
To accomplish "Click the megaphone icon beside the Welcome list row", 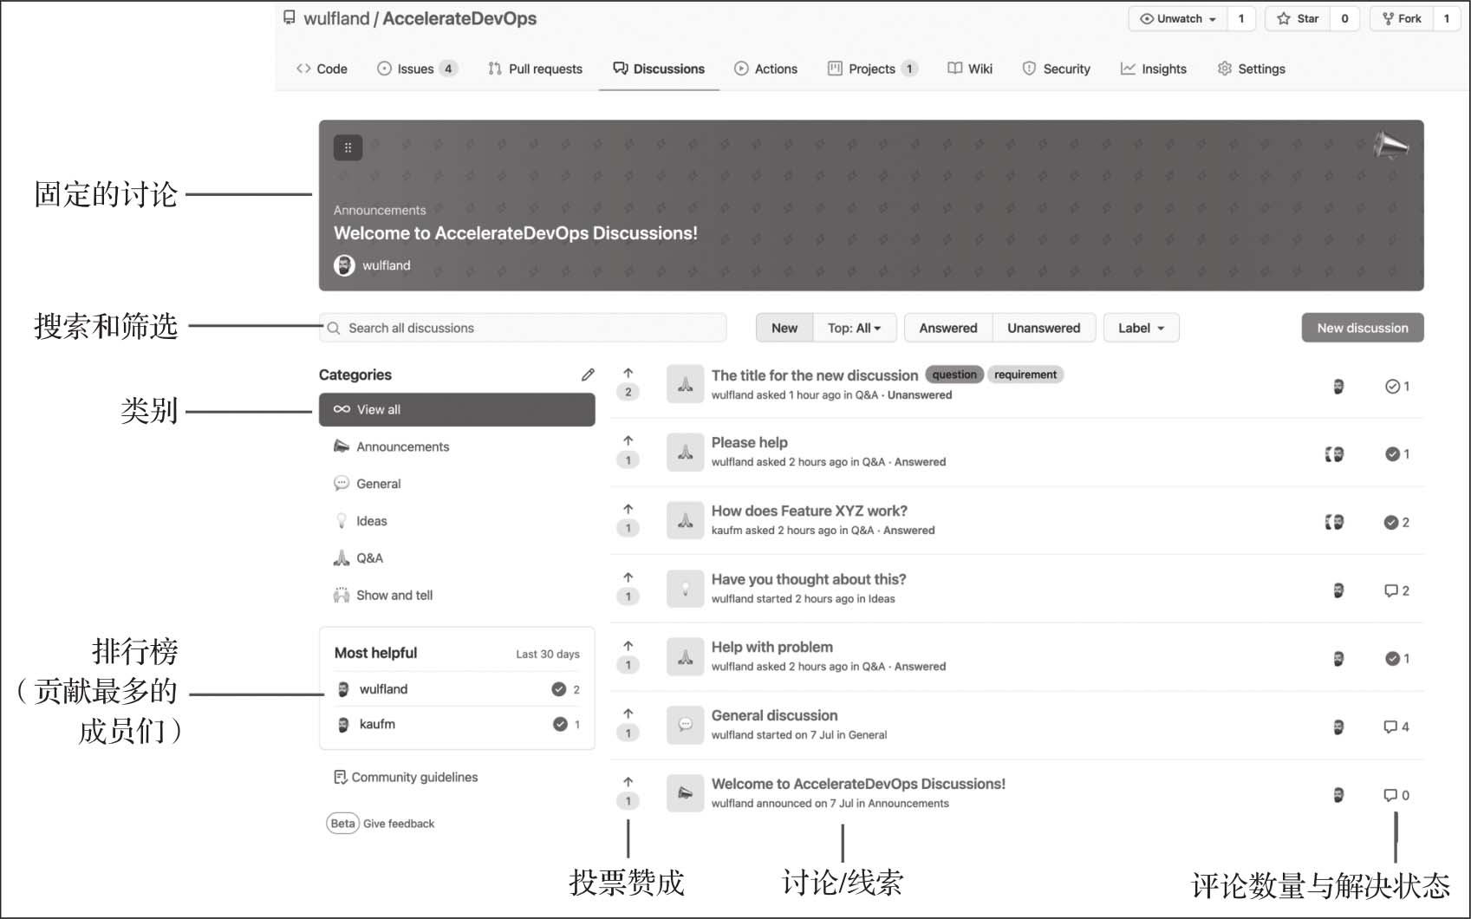I will pyautogui.click(x=685, y=794).
